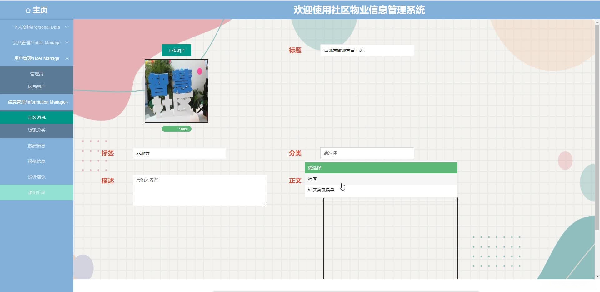Switch to 资讯分类
This screenshot has height=292, width=600.
pyautogui.click(x=37, y=130)
